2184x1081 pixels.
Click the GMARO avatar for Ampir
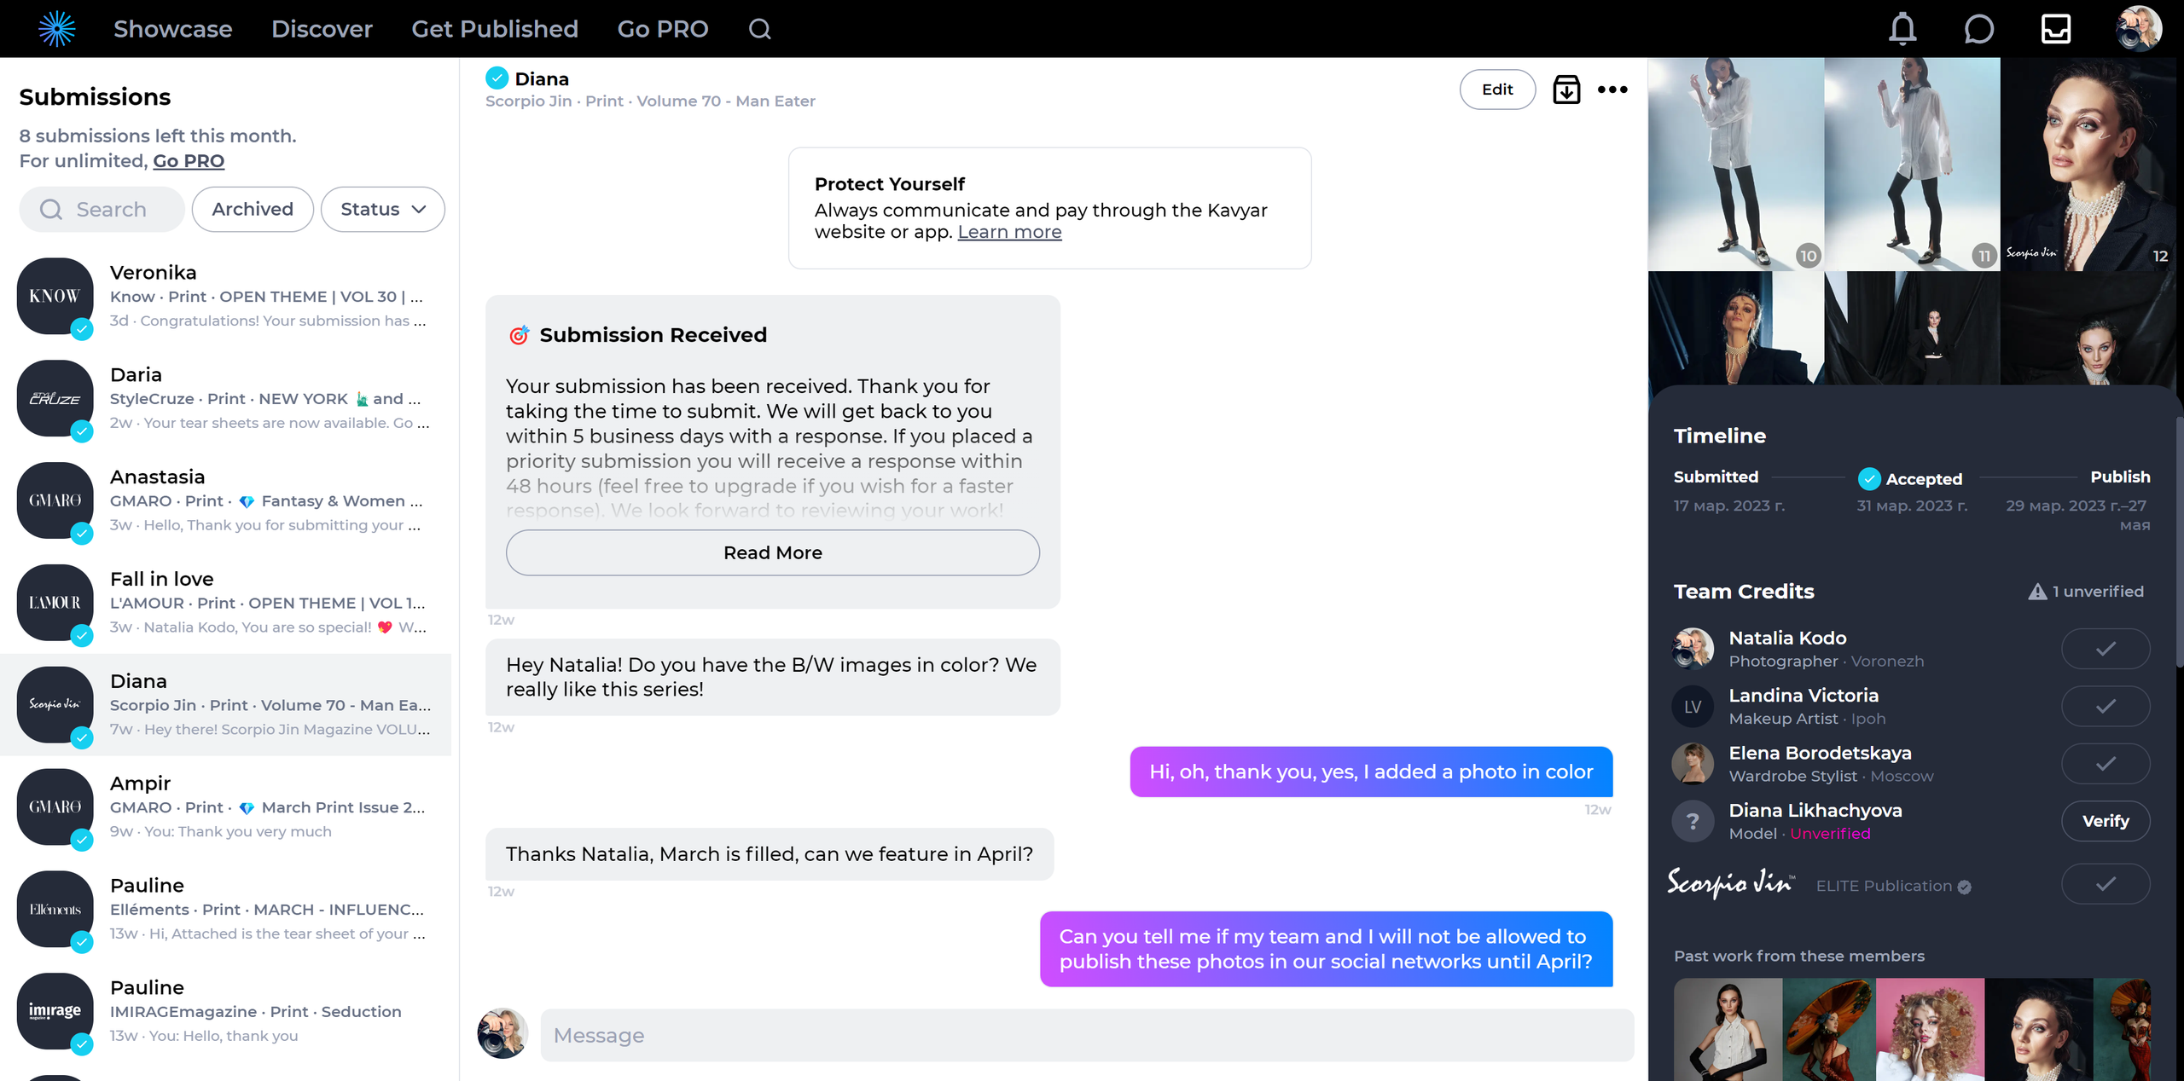click(x=55, y=807)
